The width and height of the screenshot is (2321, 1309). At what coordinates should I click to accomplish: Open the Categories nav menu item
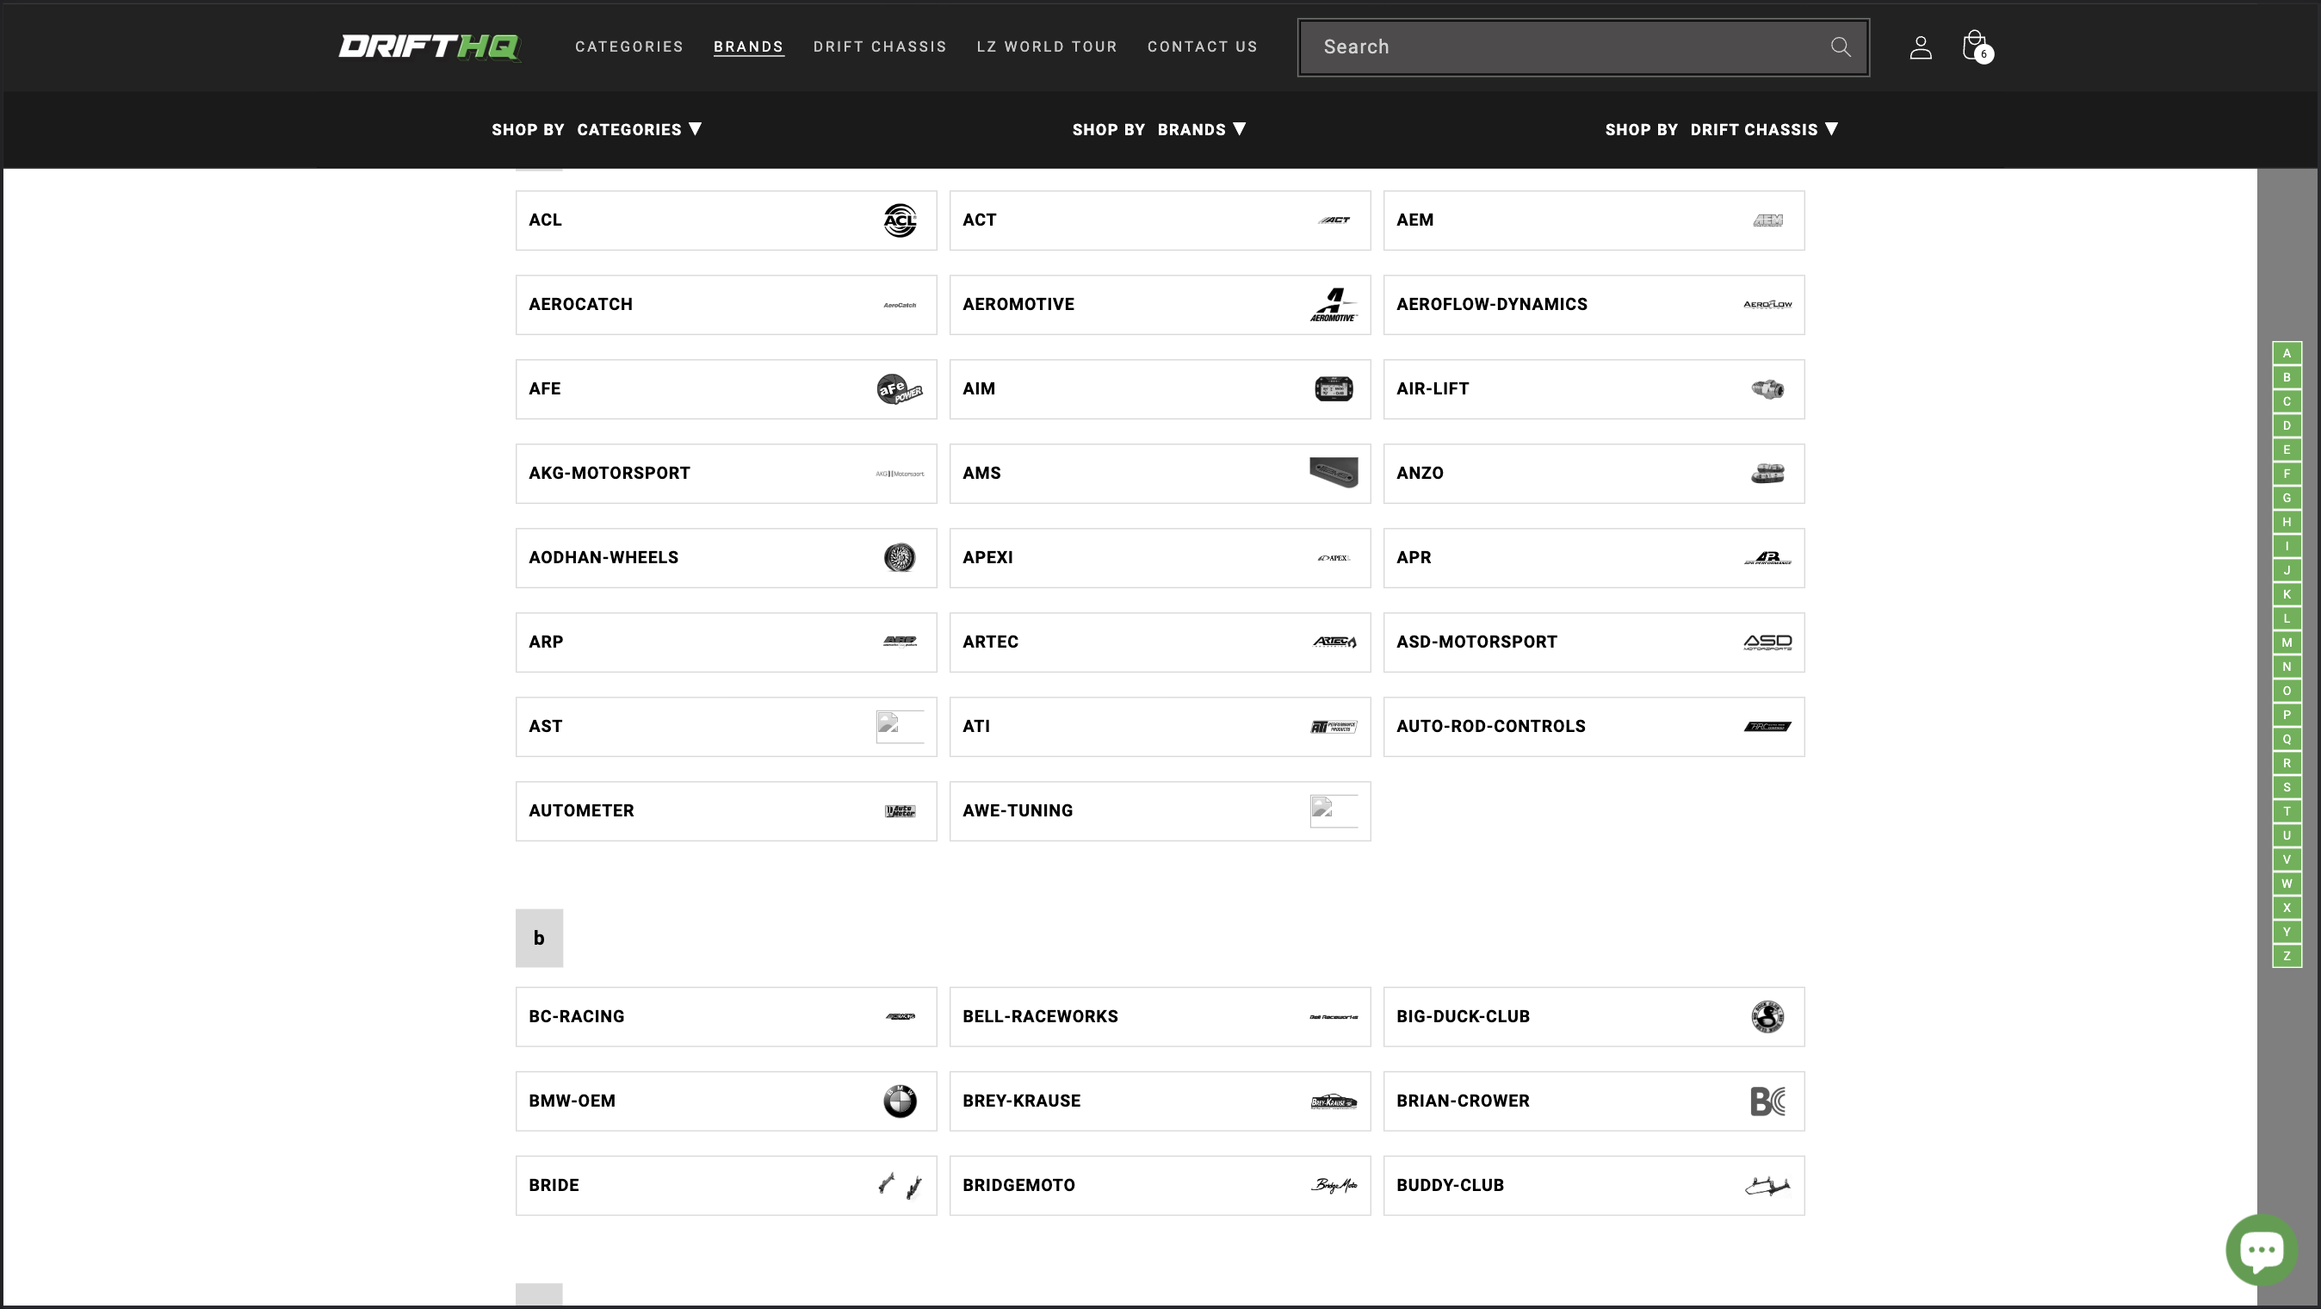629,47
